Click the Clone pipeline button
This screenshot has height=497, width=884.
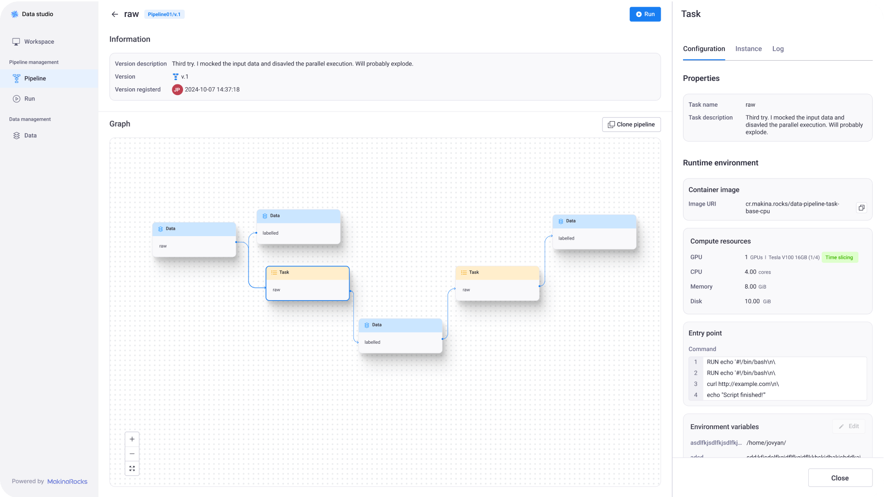[631, 125]
